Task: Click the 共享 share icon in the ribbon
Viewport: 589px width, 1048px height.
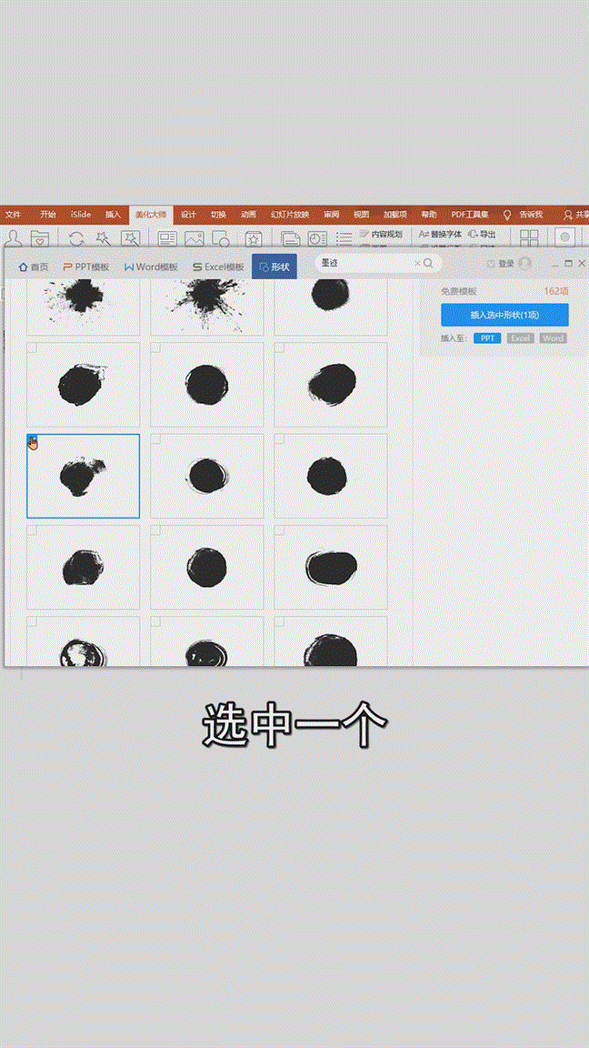Action: point(569,215)
